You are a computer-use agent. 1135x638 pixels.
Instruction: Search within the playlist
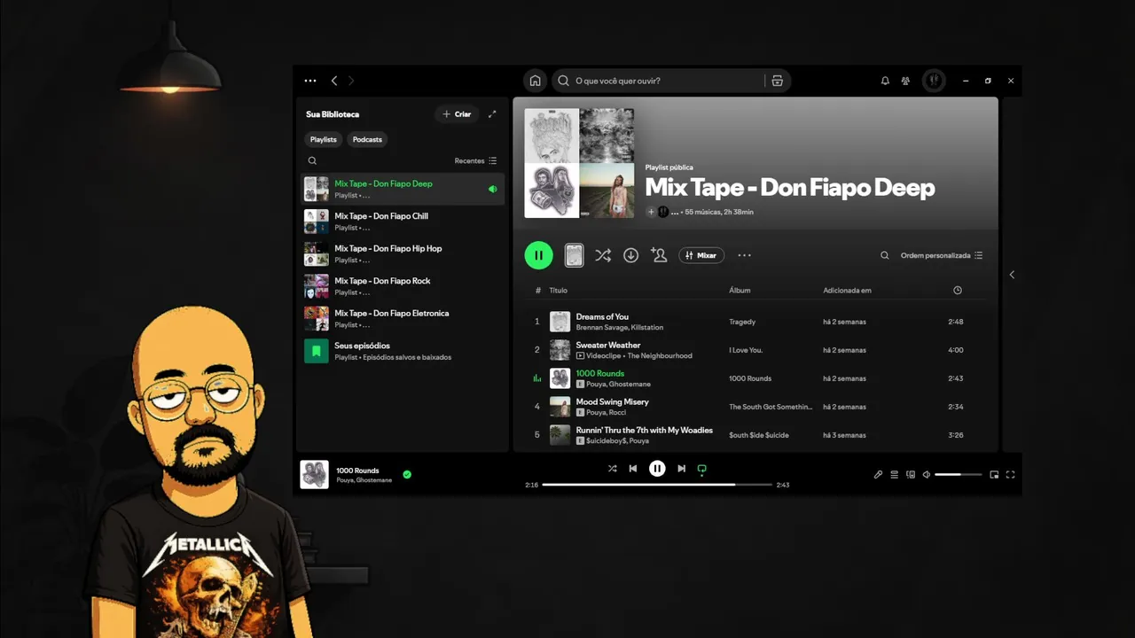click(884, 255)
